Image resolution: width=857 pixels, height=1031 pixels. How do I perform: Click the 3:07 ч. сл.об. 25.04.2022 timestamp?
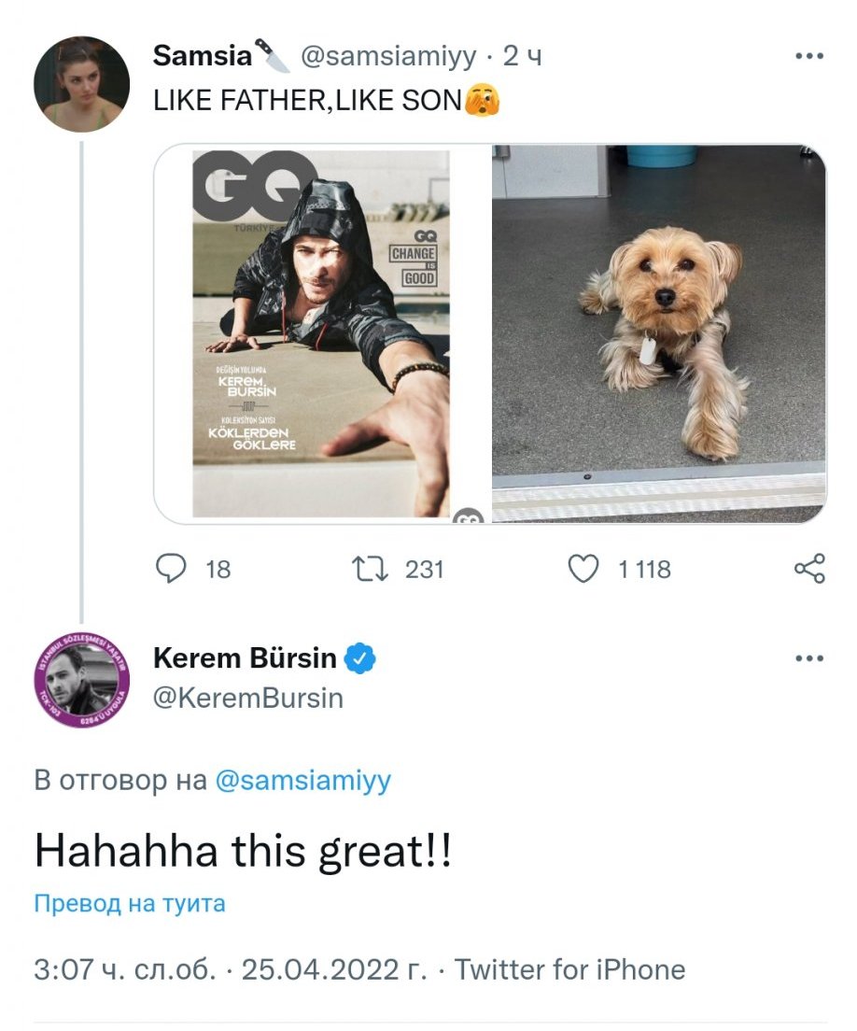point(230,970)
